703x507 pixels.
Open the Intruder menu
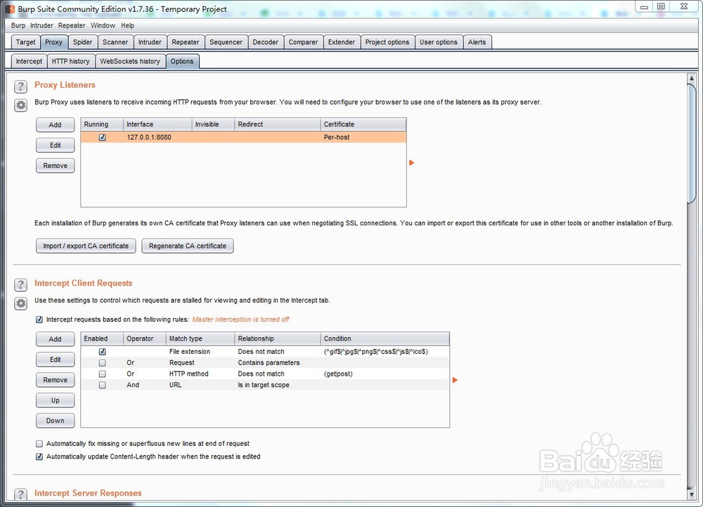[41, 25]
